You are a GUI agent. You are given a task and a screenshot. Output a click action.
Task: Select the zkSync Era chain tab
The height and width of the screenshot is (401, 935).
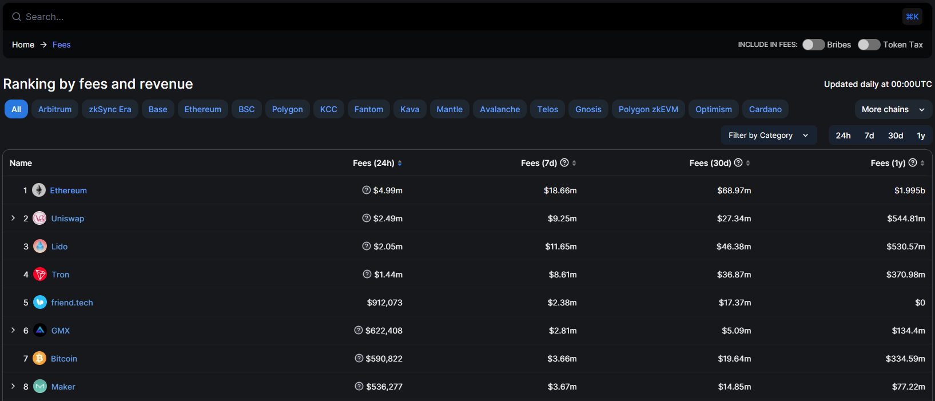tap(110, 109)
